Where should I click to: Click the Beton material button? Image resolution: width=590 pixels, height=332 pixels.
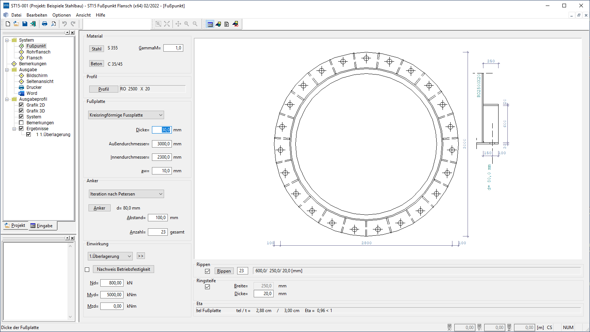pyautogui.click(x=97, y=64)
